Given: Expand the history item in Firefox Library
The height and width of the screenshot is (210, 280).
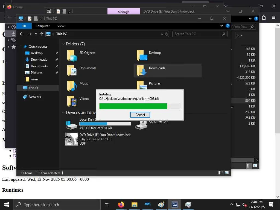Looking at the screenshot, I should [8, 27].
